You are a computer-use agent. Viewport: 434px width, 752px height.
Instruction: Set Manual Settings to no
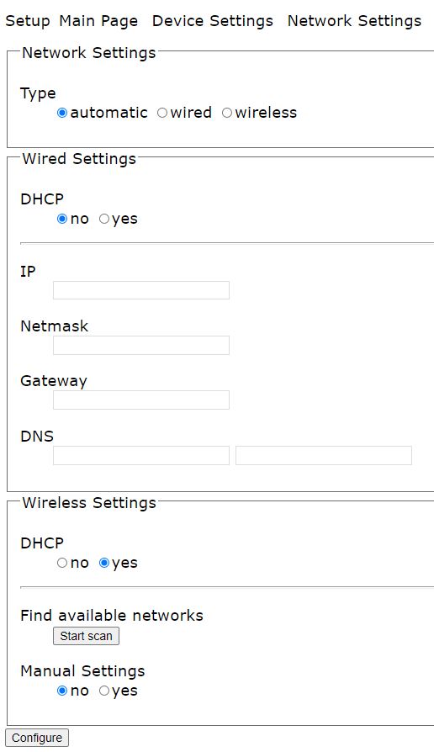tap(62, 691)
